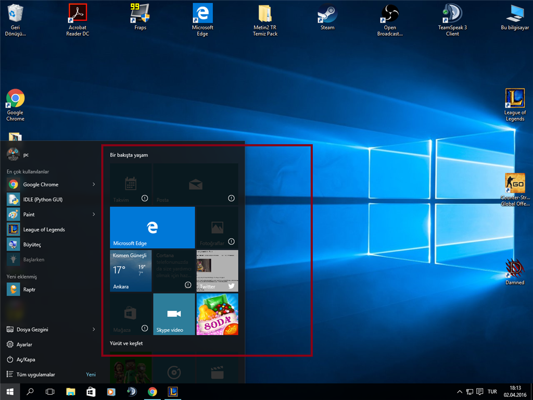Open TUR input language selector

tap(492, 392)
